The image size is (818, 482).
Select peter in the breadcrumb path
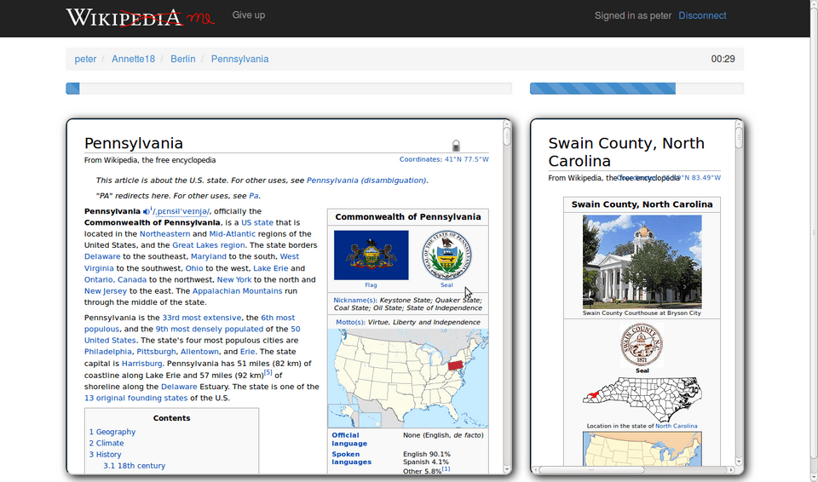pyautogui.click(x=85, y=59)
